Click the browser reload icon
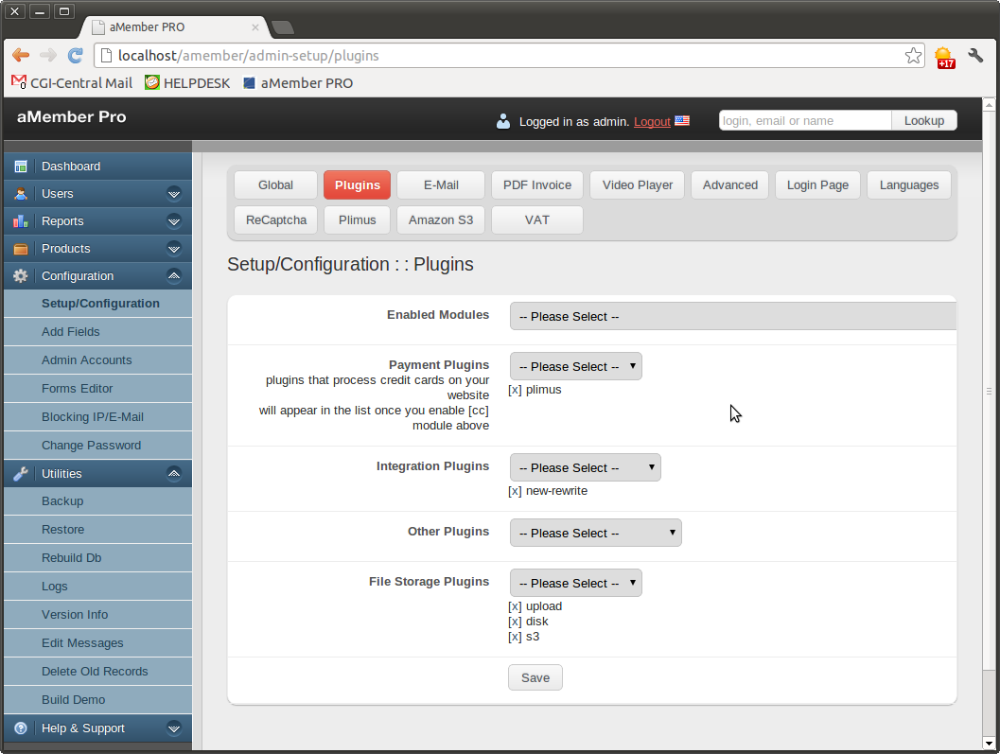This screenshot has width=1000, height=754. coord(76,56)
